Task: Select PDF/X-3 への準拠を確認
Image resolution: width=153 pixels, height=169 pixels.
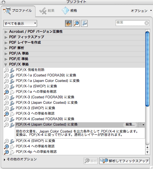Action: click(35, 113)
